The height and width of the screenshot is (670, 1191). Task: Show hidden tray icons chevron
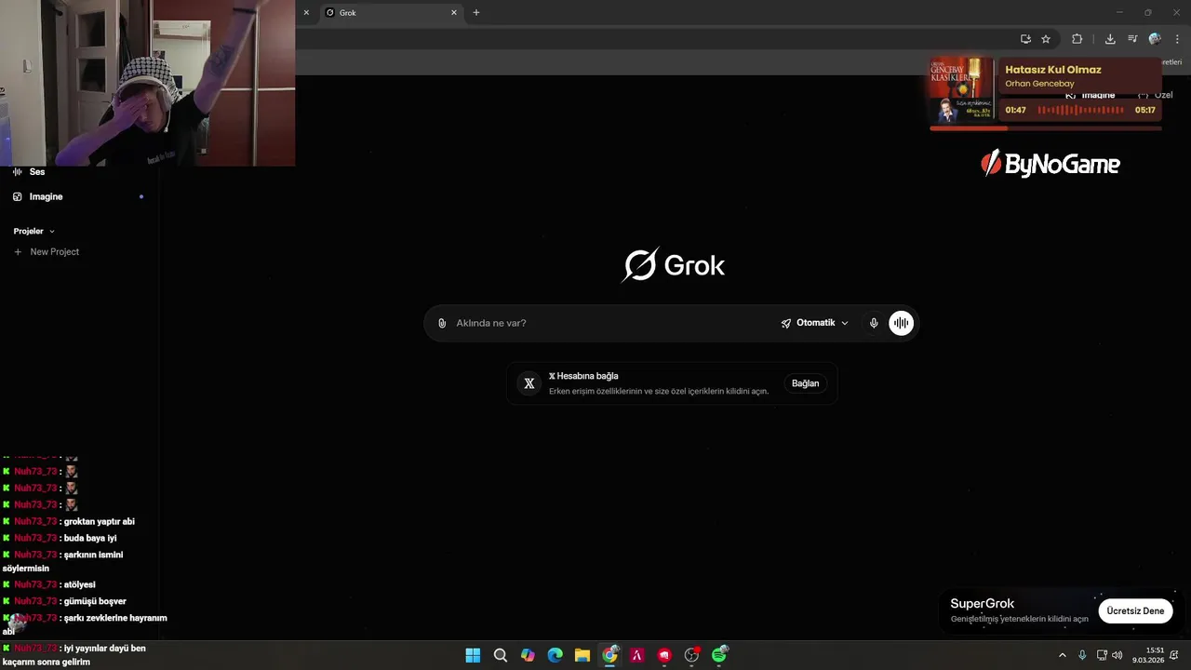point(1063,655)
